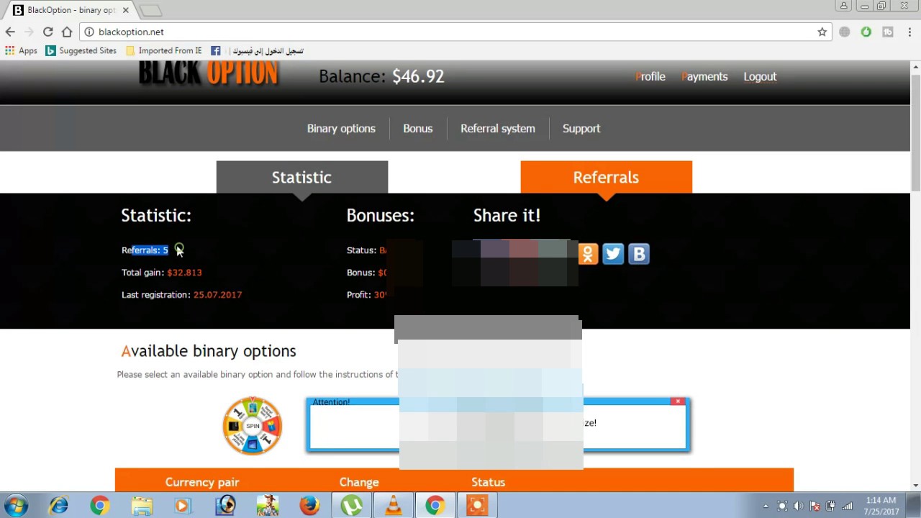The image size is (921, 518).
Task: Open the Binary options menu item
Action: [341, 128]
